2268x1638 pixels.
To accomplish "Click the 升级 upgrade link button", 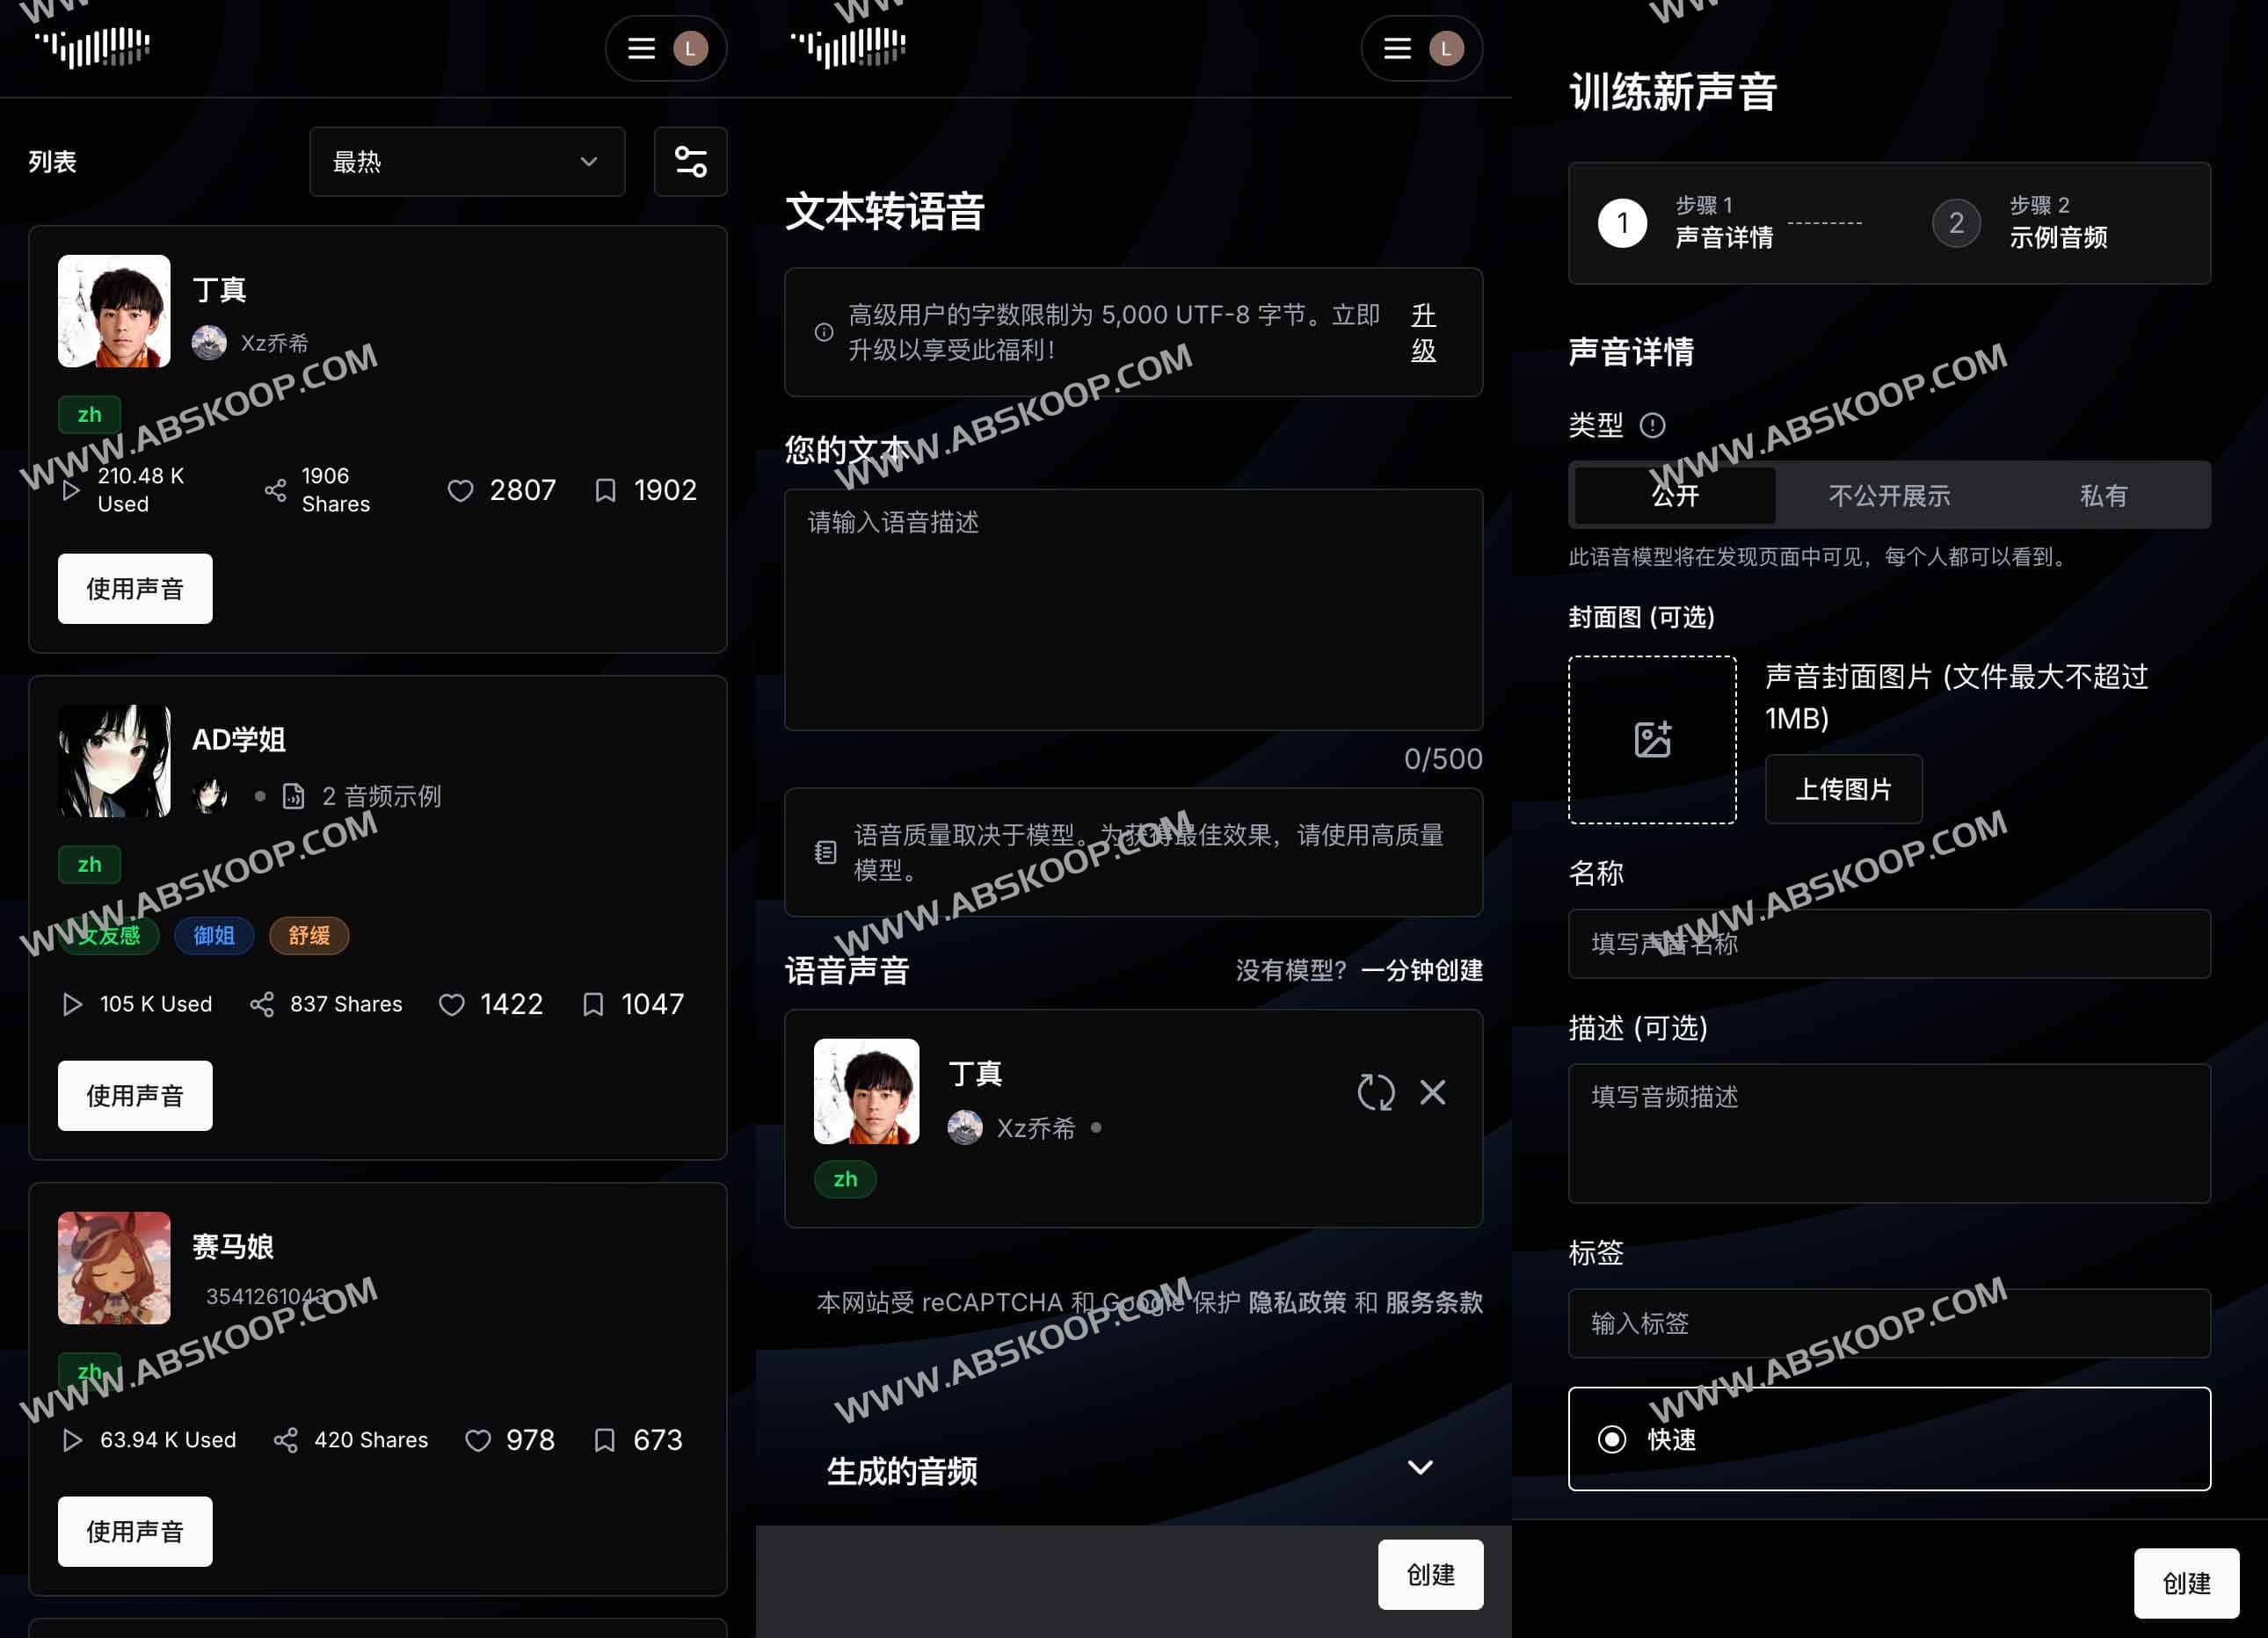I will tap(1427, 332).
